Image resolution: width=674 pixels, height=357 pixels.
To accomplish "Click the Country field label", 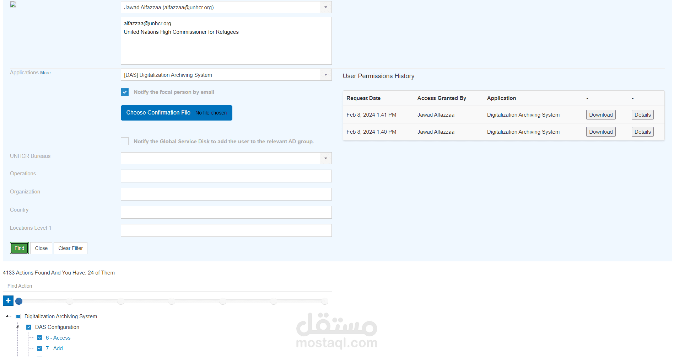I will tap(19, 210).
